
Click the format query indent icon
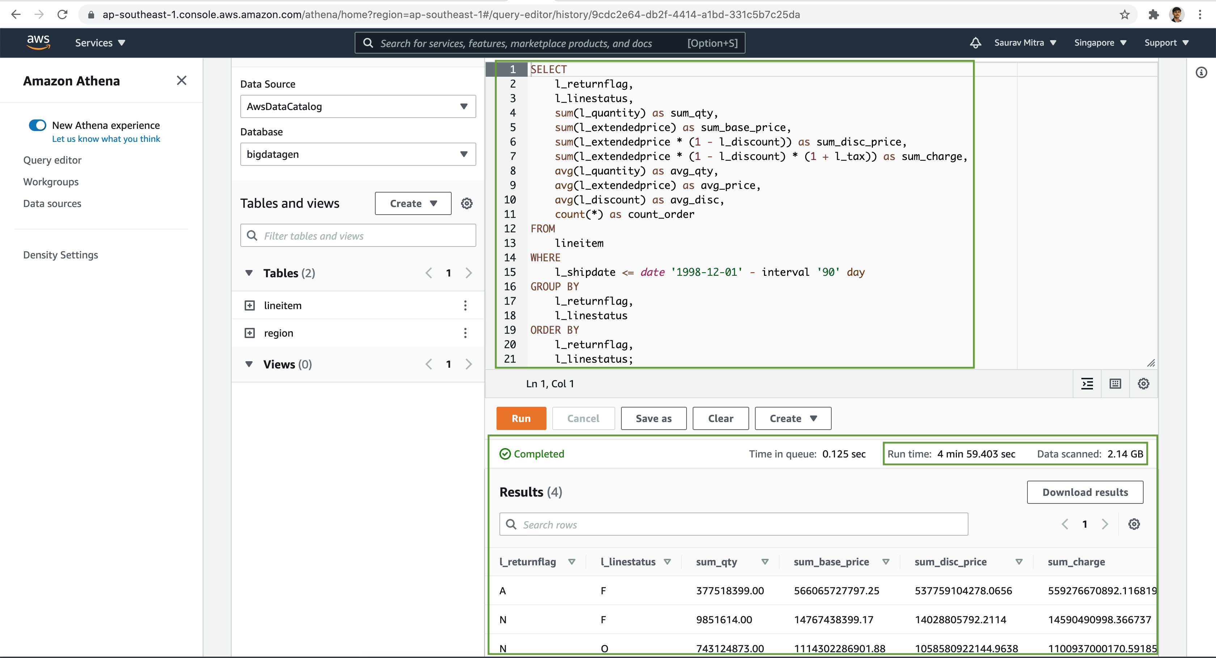(x=1087, y=384)
